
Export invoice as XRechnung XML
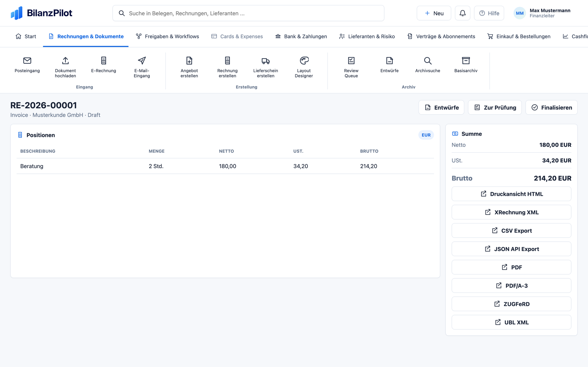click(x=511, y=212)
